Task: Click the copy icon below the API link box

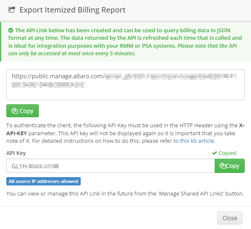Action: [x=15, y=111]
